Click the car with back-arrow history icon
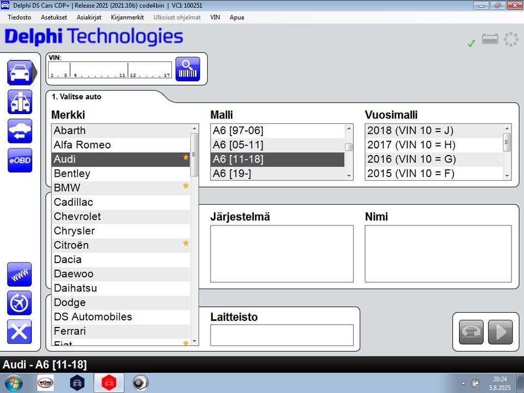The height and width of the screenshot is (393, 524). point(20,131)
